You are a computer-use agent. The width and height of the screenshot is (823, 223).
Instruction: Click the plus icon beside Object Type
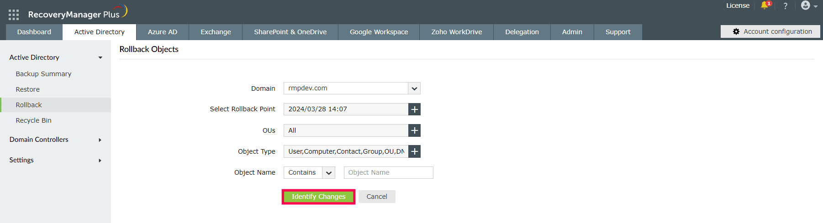click(x=414, y=151)
